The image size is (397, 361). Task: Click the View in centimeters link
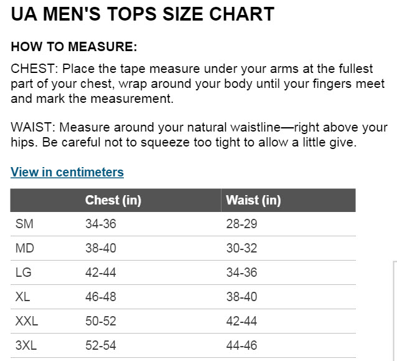click(67, 172)
